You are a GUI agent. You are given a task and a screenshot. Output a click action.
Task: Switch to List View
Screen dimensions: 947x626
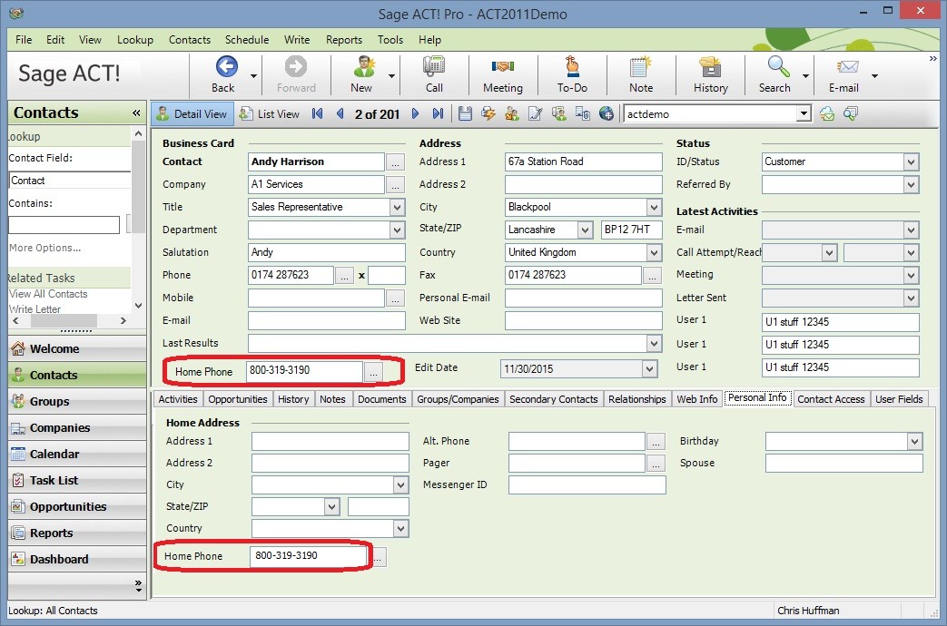coord(270,114)
